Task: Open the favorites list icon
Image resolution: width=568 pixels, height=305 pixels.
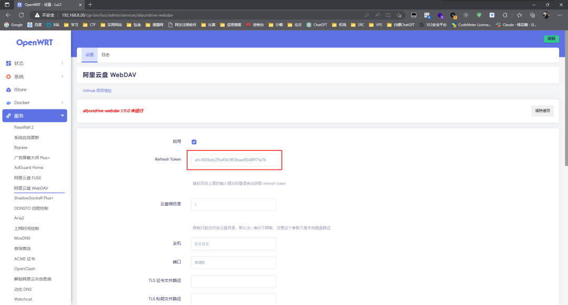Action: click(520, 15)
